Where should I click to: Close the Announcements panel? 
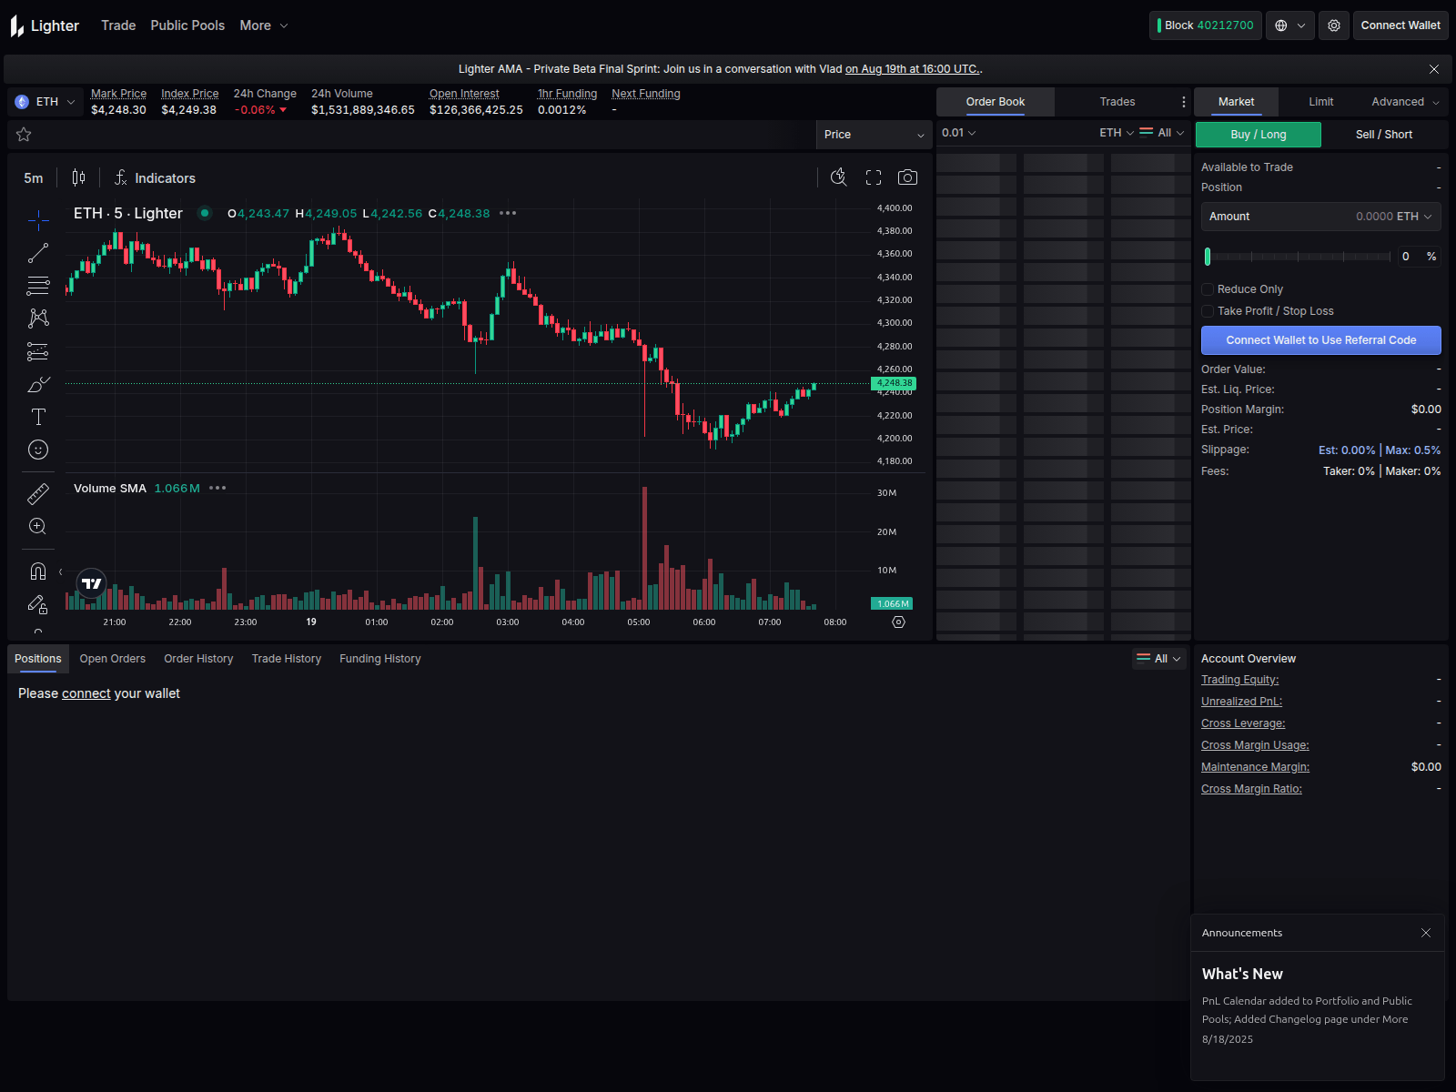(x=1426, y=933)
